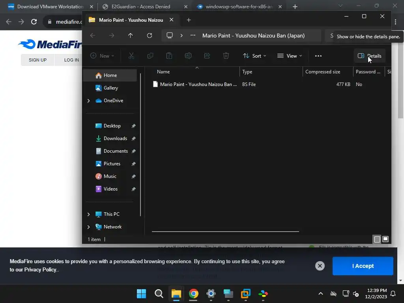Navigate up one folder level in Explorer
Screen dimensions: 404x303
coord(130,36)
